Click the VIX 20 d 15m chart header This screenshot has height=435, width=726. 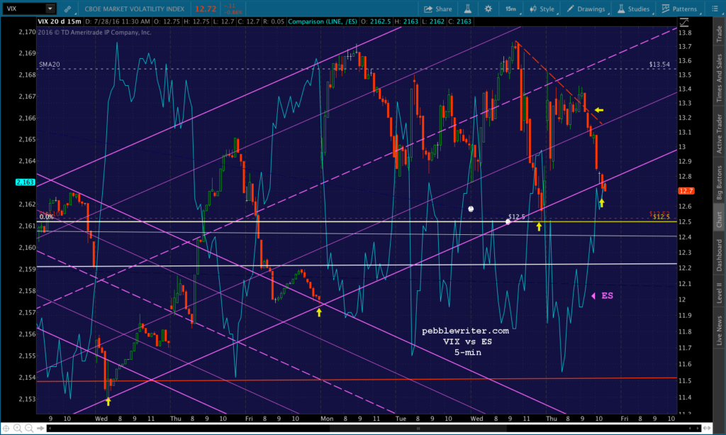coord(60,21)
